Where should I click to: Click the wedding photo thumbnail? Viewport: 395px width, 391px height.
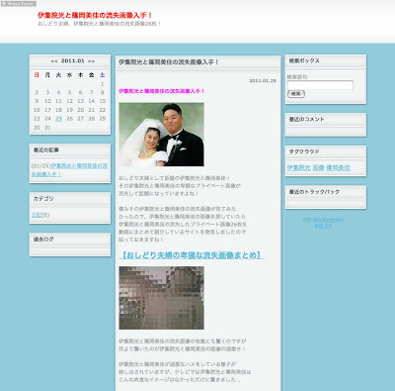[x=161, y=135]
